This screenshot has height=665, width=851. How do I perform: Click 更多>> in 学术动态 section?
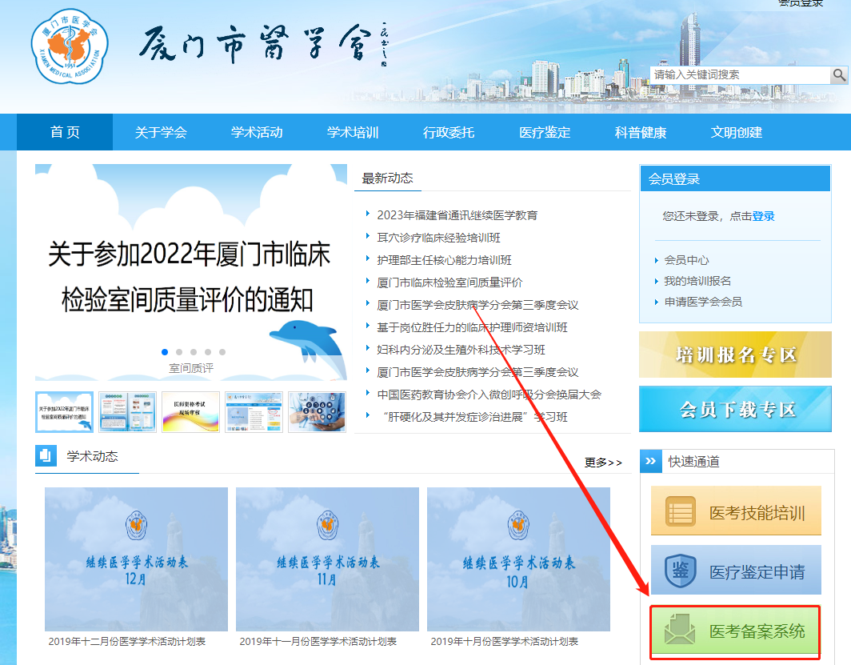coord(603,463)
